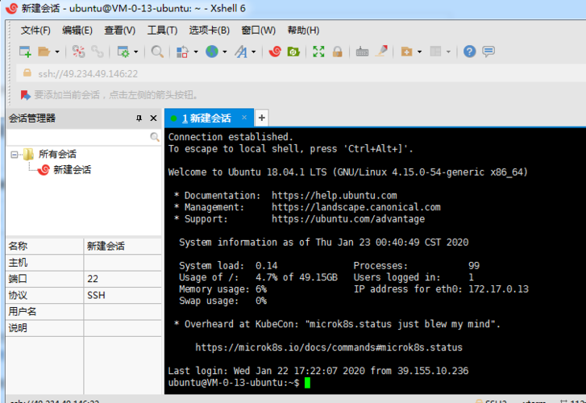This screenshot has width=586, height=403.
Task: Click the Open folder toolbar icon
Action: (44, 52)
